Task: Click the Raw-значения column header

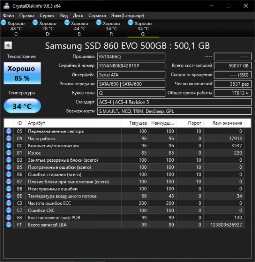Action: (x=227, y=123)
